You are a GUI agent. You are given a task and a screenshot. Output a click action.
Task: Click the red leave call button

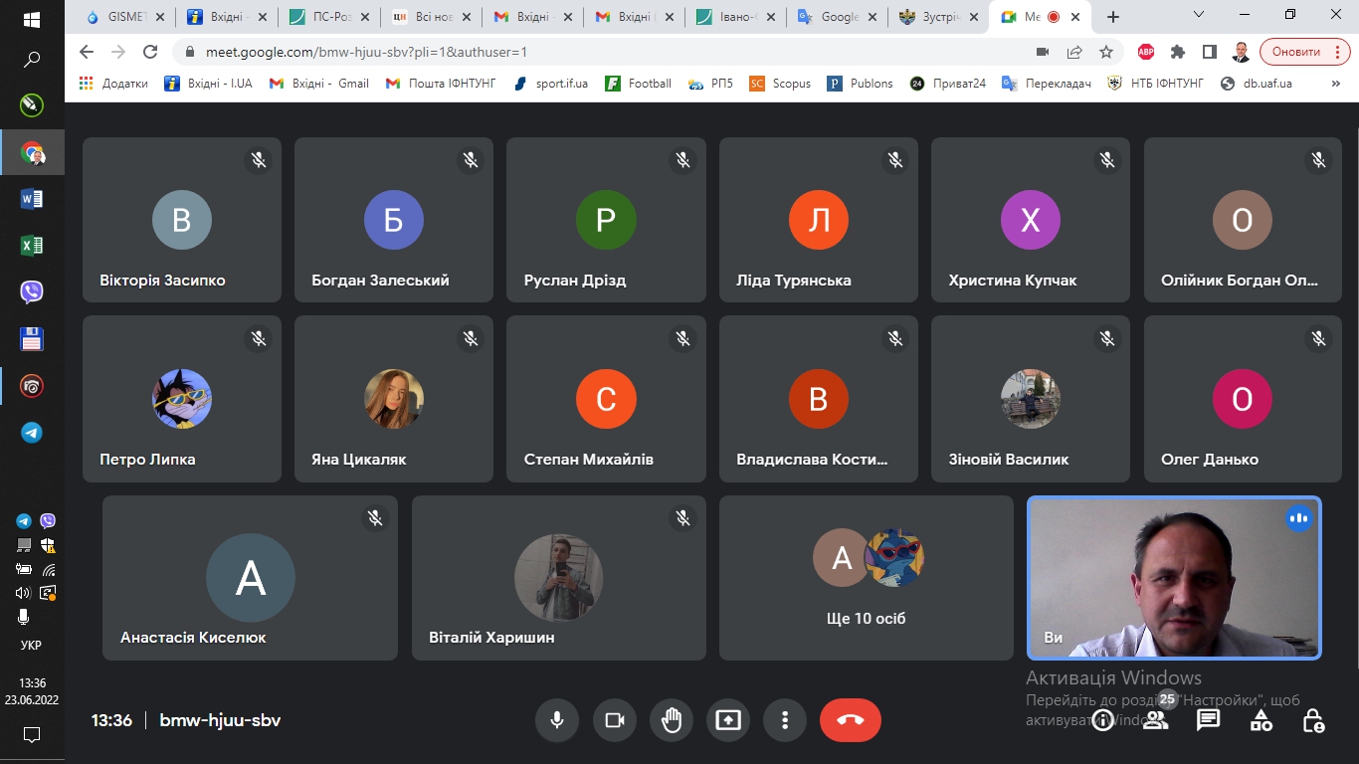850,720
